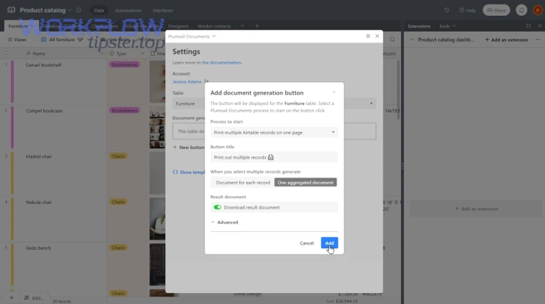The image size is (545, 304).
Task: Open the Product catalog base menu
Action: [x=45, y=10]
